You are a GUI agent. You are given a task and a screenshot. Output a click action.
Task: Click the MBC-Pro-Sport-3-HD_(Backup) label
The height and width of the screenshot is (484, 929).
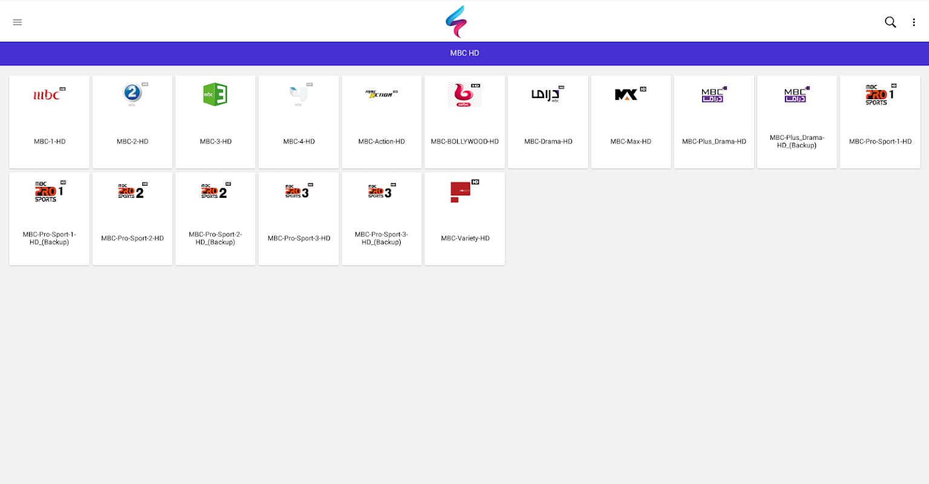pos(381,238)
